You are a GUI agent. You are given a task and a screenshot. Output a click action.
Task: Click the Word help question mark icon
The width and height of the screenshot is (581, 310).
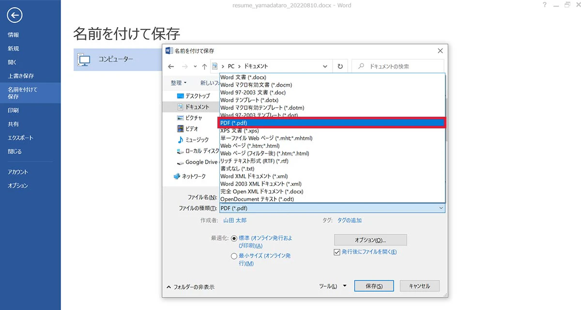545,5
